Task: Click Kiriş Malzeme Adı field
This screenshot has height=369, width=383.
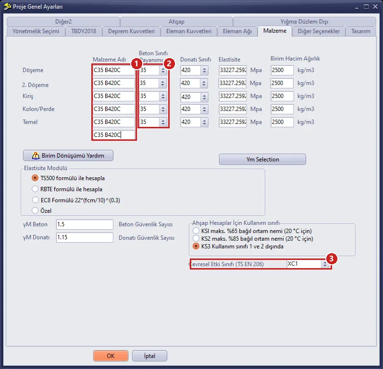Action: 113,96
